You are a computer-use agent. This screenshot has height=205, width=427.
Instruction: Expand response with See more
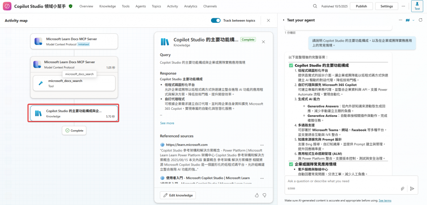[x=167, y=123]
